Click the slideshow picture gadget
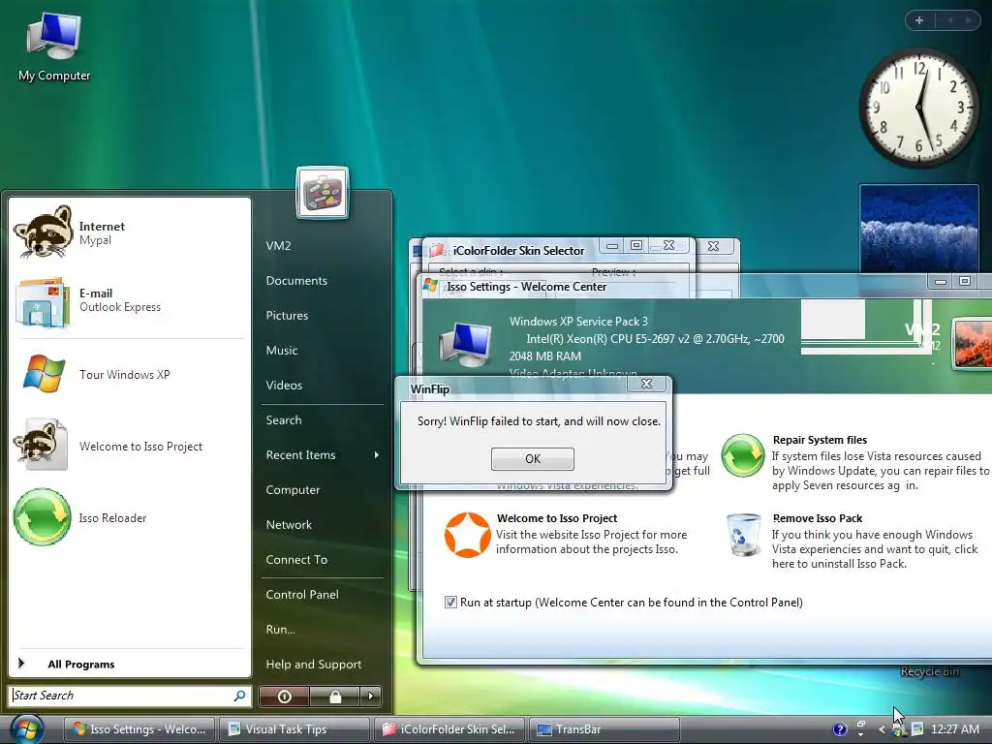The image size is (992, 744). [x=919, y=229]
